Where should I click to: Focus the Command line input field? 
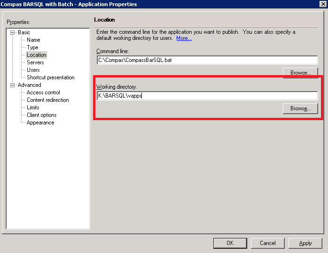[207, 60]
